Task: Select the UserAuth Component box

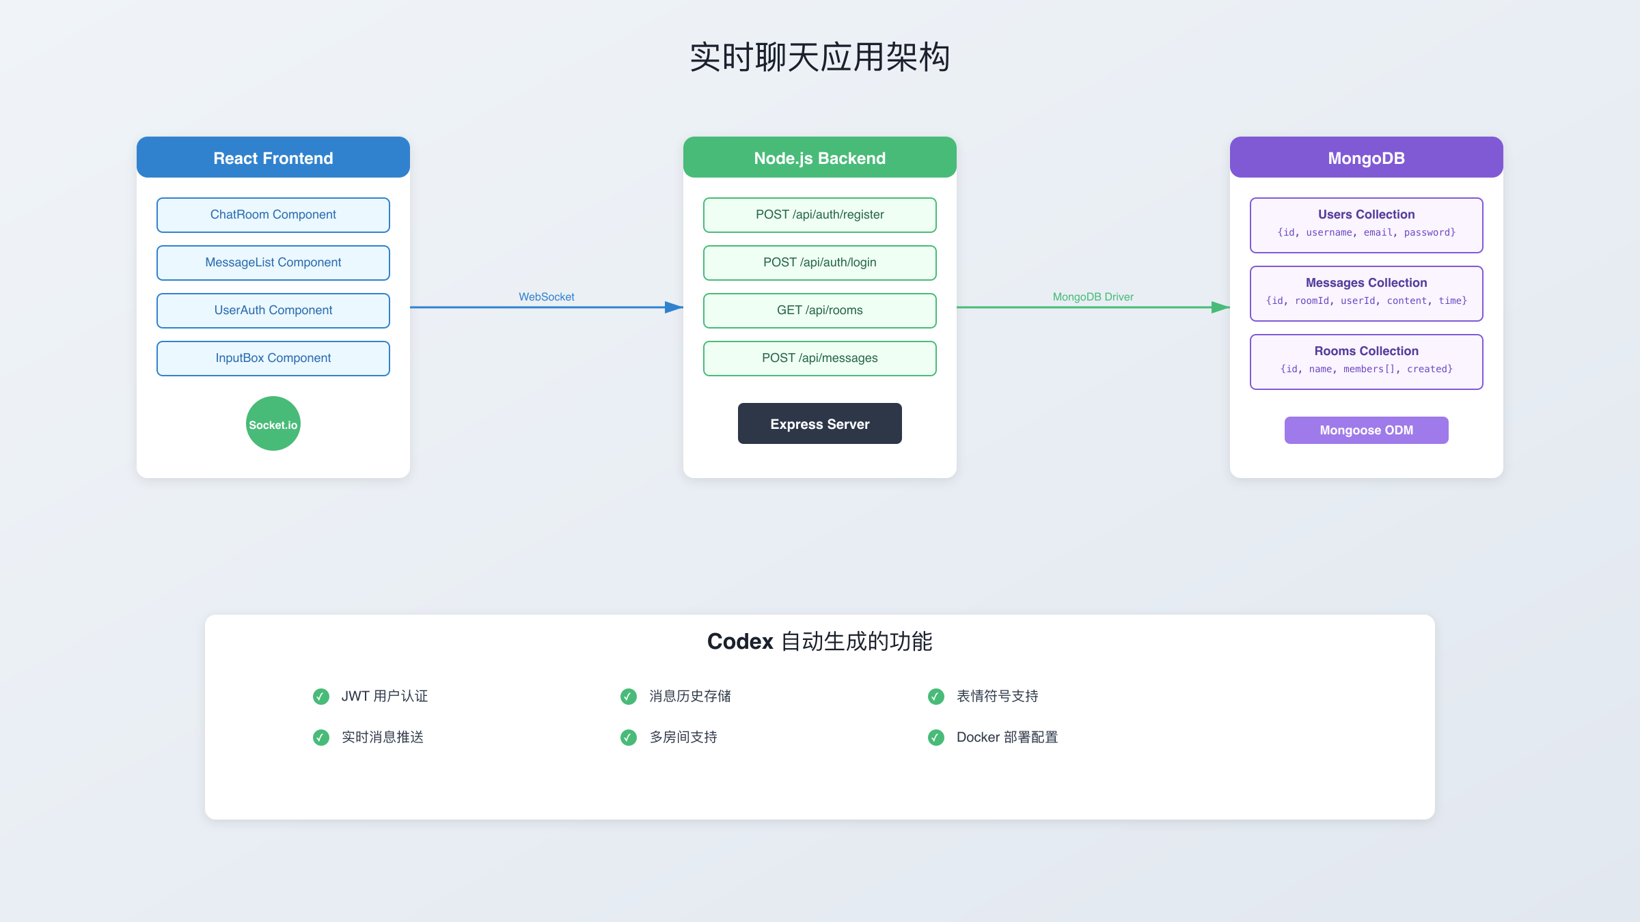Action: click(x=273, y=311)
